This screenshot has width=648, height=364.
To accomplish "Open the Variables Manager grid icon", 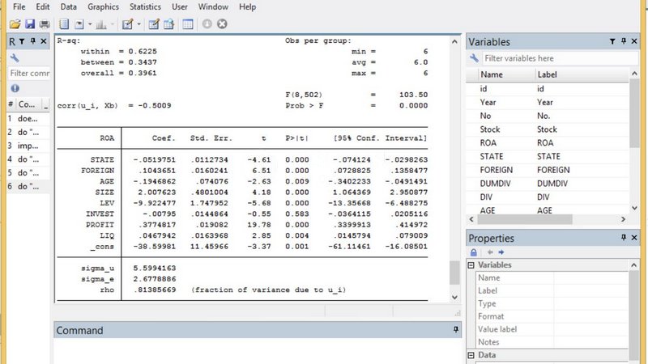I will pos(188,24).
